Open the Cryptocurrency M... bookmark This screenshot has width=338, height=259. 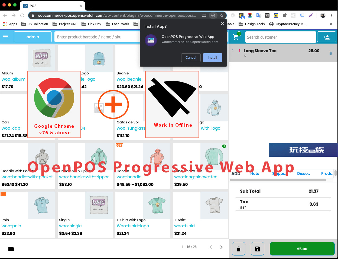[288, 24]
